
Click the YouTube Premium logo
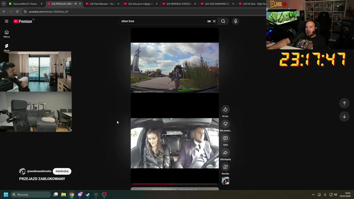23,21
